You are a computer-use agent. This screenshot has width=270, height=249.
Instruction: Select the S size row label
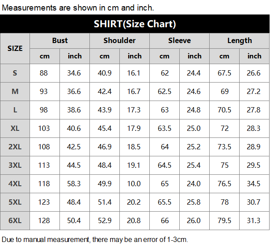[15, 73]
